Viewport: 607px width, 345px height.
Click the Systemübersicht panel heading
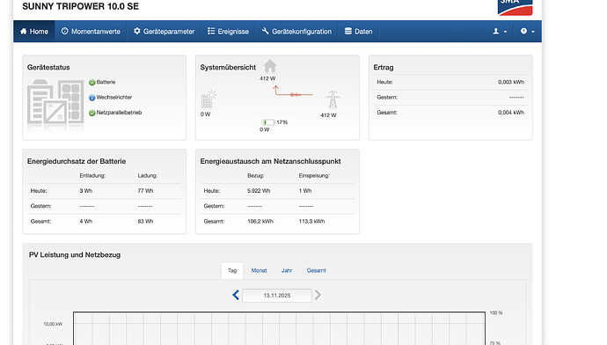click(228, 68)
